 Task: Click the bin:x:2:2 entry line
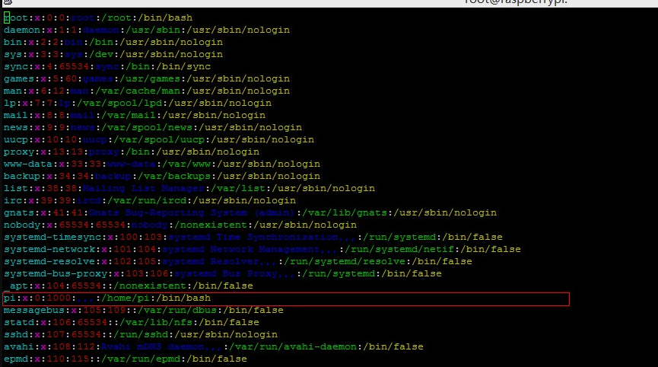tap(113, 43)
